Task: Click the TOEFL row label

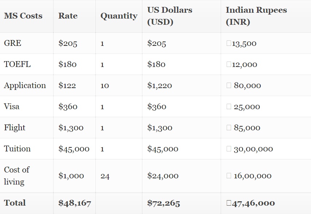Action: click(x=17, y=64)
